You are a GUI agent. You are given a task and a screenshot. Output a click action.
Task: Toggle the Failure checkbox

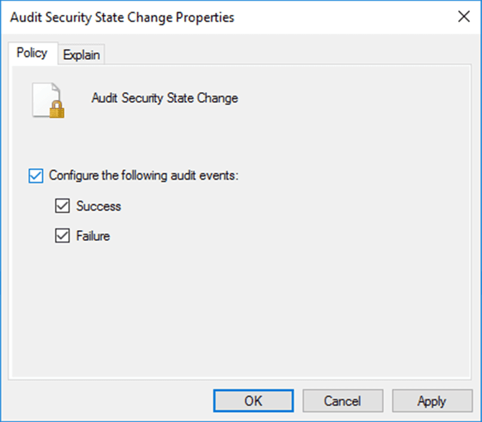[62, 236]
